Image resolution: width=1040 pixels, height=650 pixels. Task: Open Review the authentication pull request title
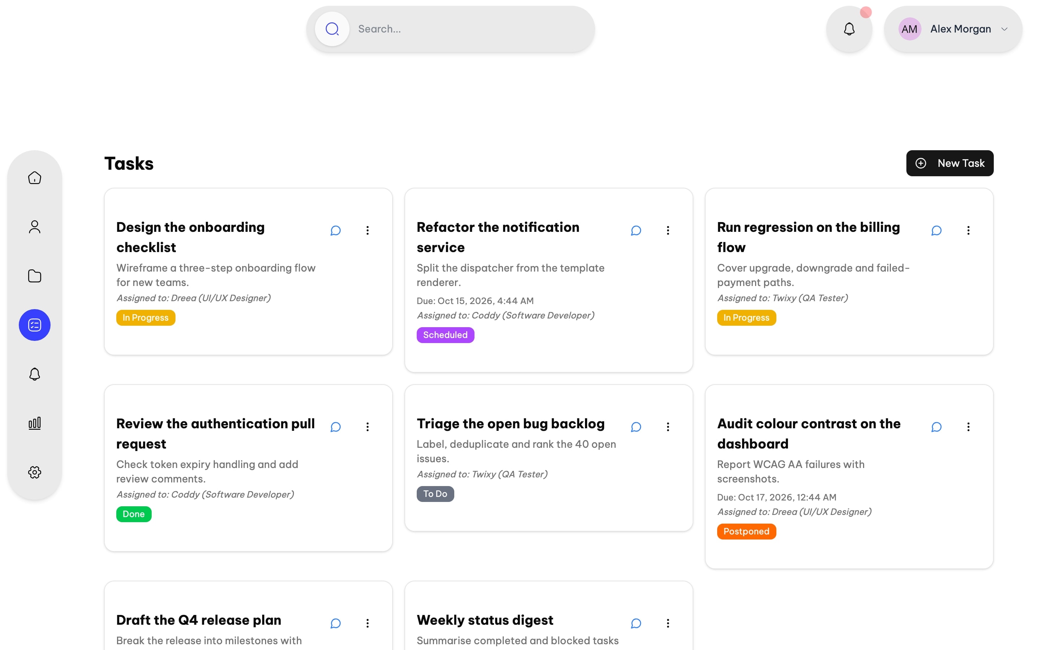[215, 434]
